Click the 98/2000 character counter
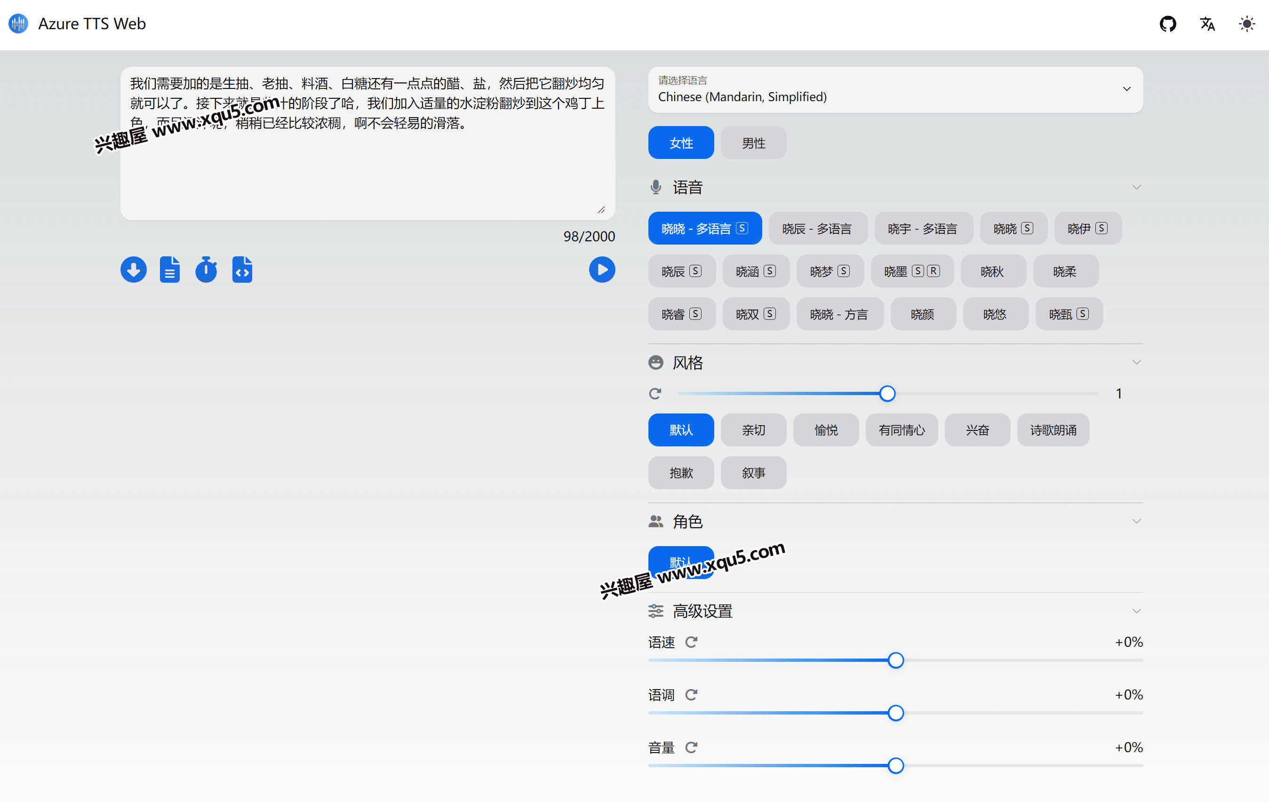 coord(589,237)
